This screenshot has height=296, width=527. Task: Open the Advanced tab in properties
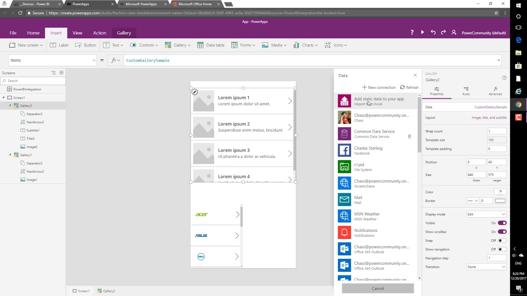click(x=495, y=91)
